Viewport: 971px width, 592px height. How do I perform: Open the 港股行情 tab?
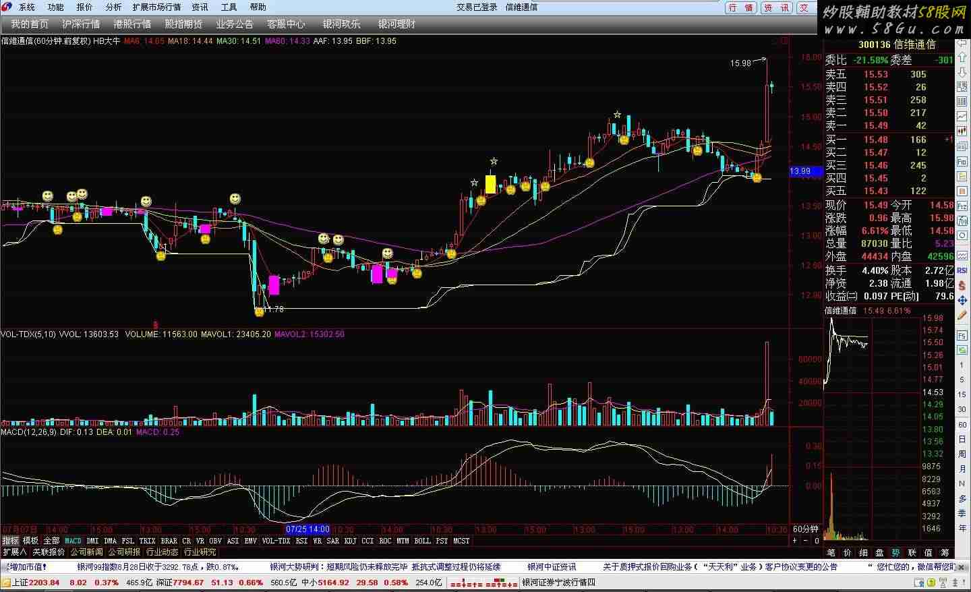[132, 24]
